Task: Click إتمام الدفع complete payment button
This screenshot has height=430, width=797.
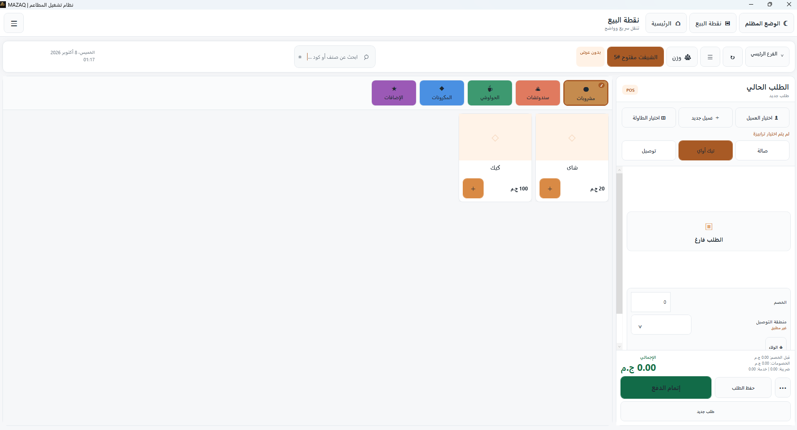Action: click(x=666, y=387)
